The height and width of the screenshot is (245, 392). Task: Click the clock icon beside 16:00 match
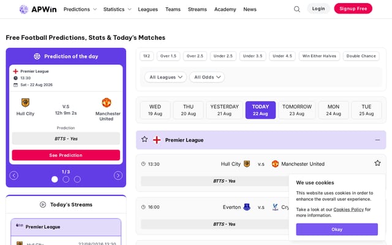pos(143,207)
